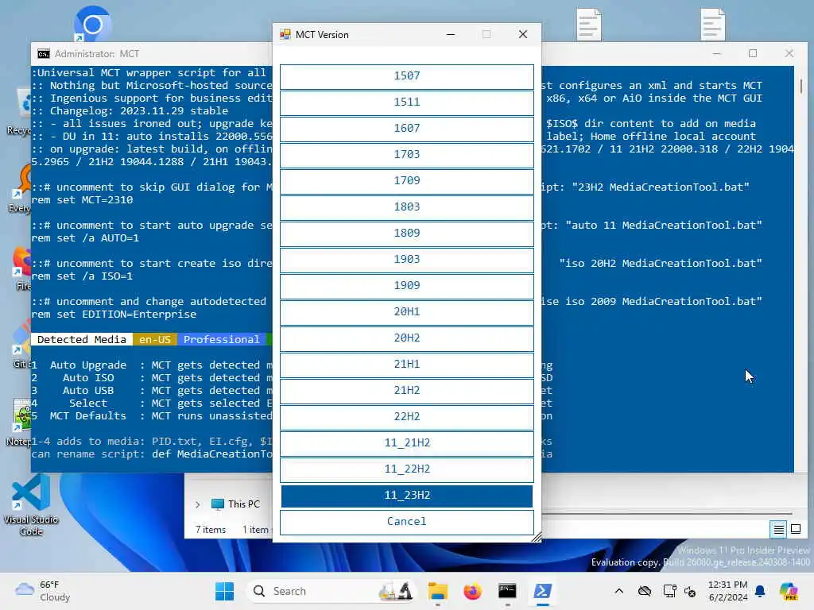Open the Chromium desktop shortcut icon
The height and width of the screenshot is (610, 814).
92,25
